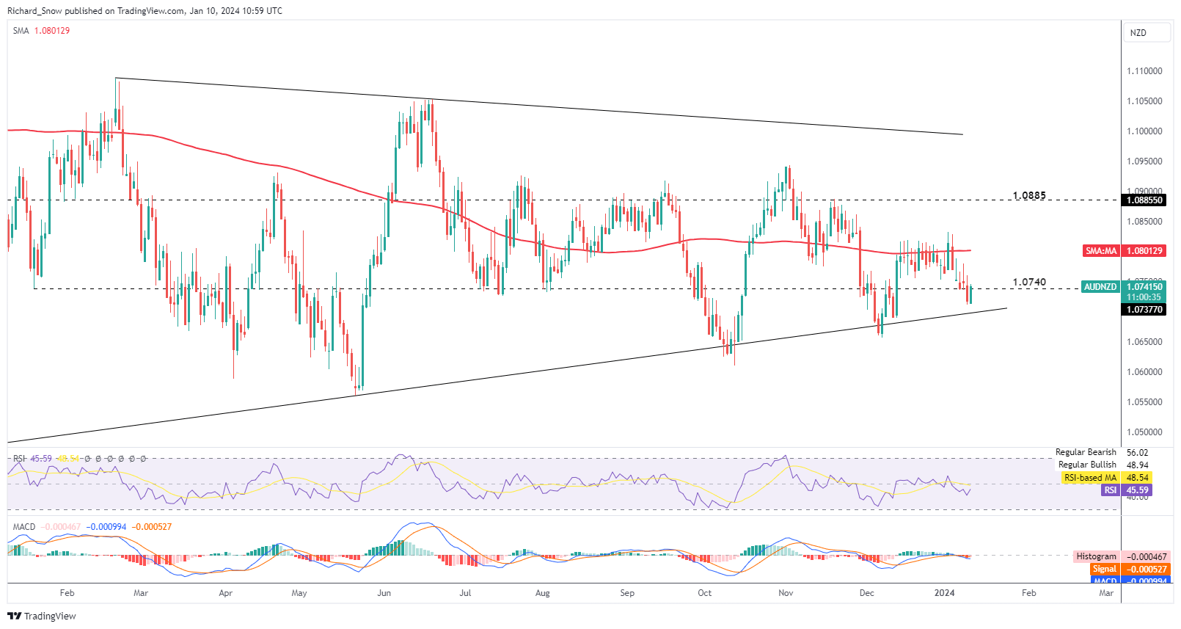Click the SMA value 1.080129 in the legend
Screen dimensions: 1181x629
52,31
